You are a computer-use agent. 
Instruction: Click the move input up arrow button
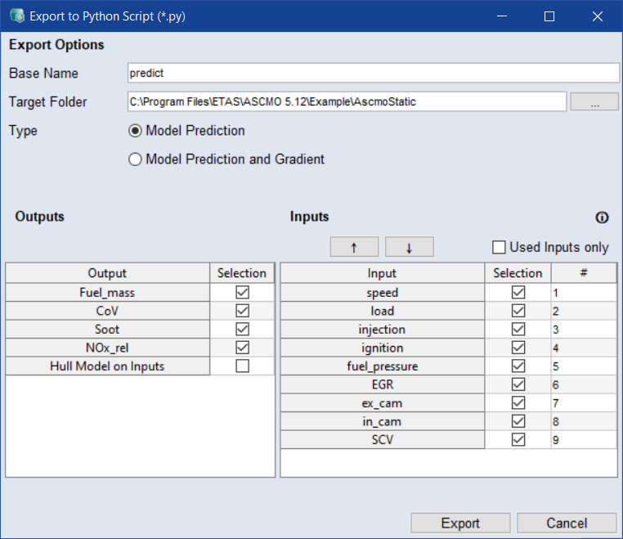pos(354,247)
